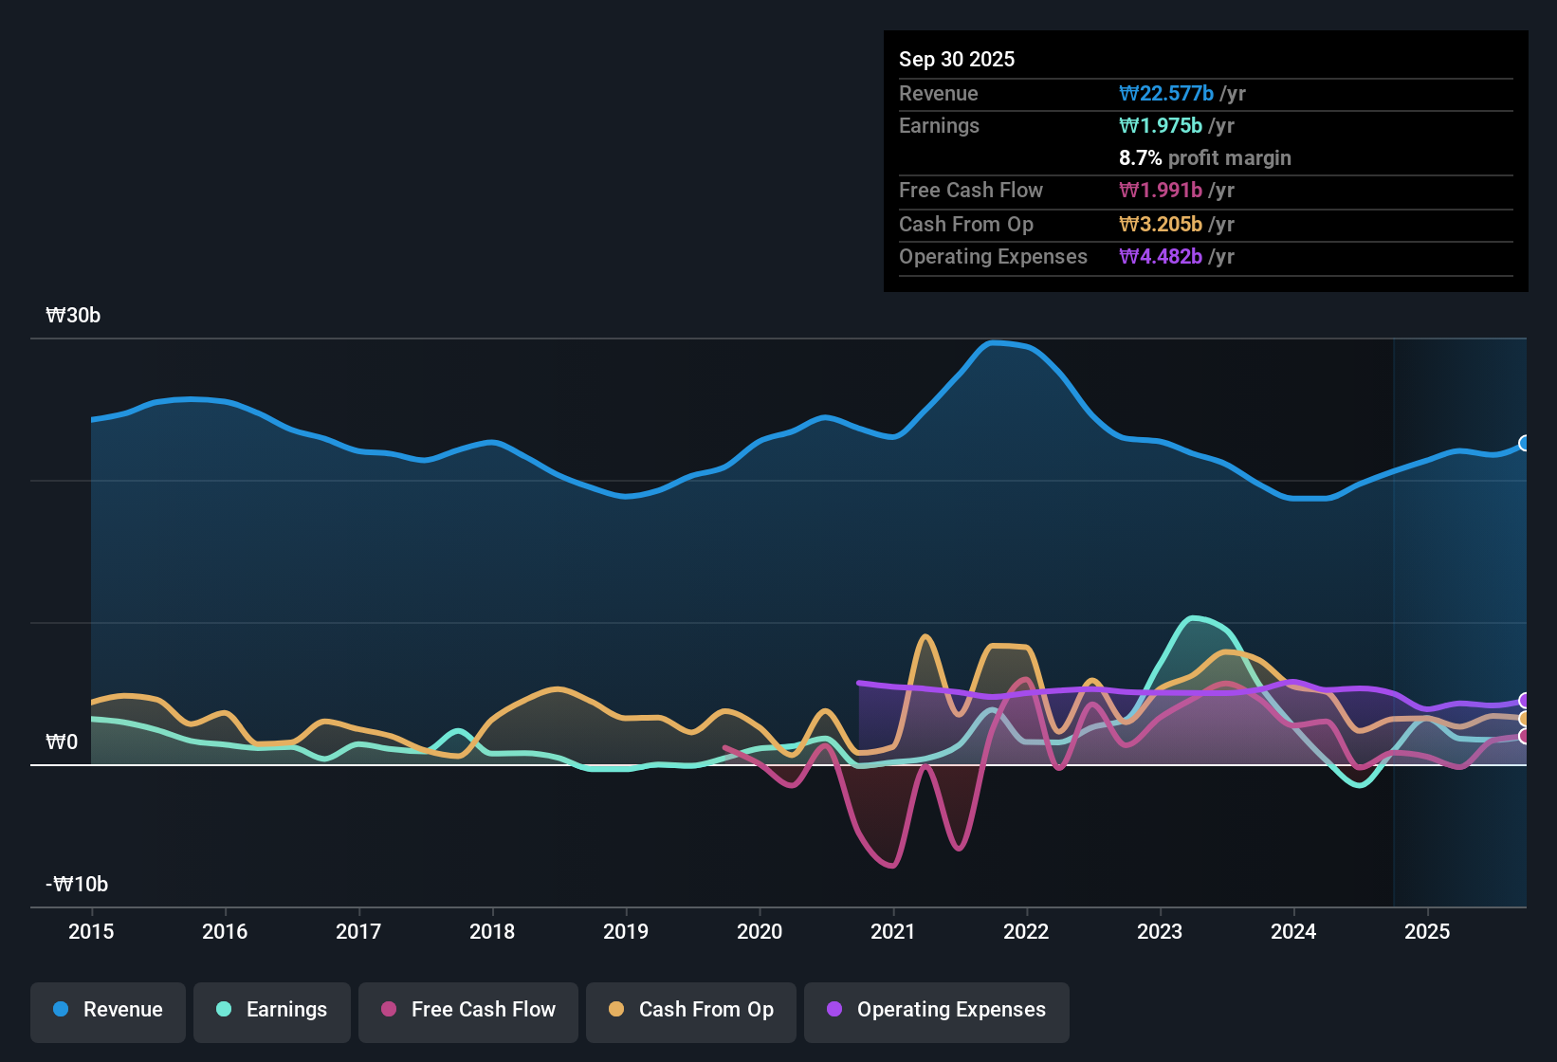Image resolution: width=1557 pixels, height=1062 pixels.
Task: Click the ₩30b axis label
Action: point(73,316)
